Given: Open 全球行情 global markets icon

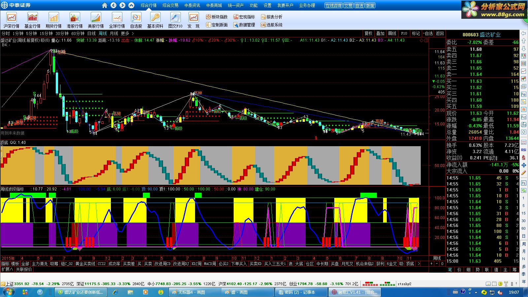Looking at the screenshot, I should pos(117,20).
